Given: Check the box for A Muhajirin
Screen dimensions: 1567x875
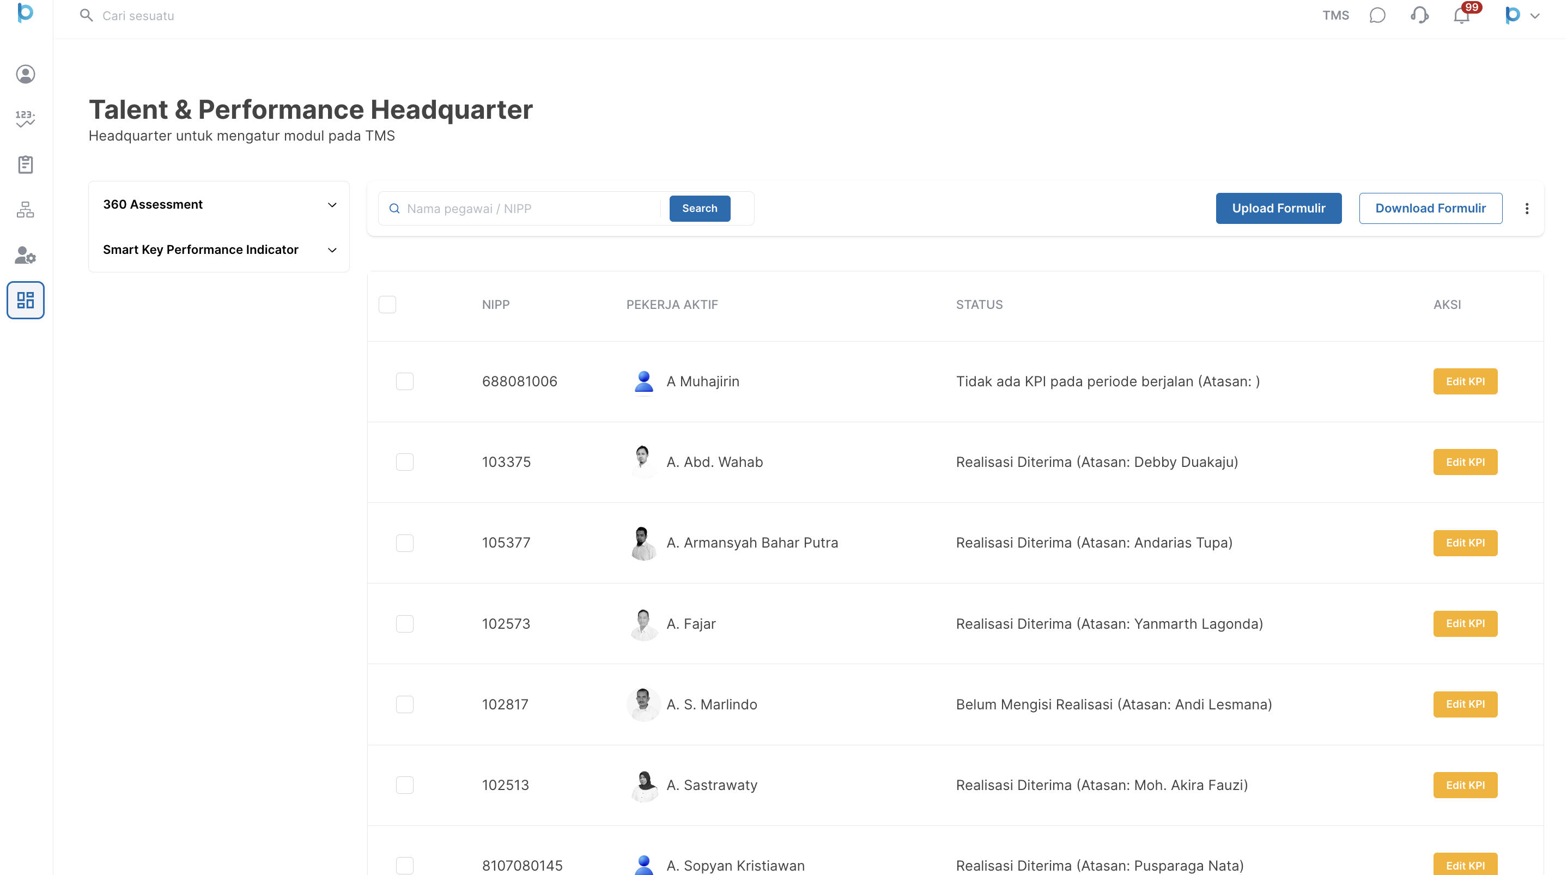Looking at the screenshot, I should [x=404, y=381].
